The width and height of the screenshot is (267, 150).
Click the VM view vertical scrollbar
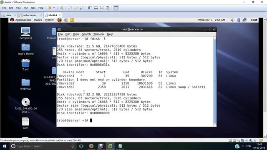tap(265, 78)
